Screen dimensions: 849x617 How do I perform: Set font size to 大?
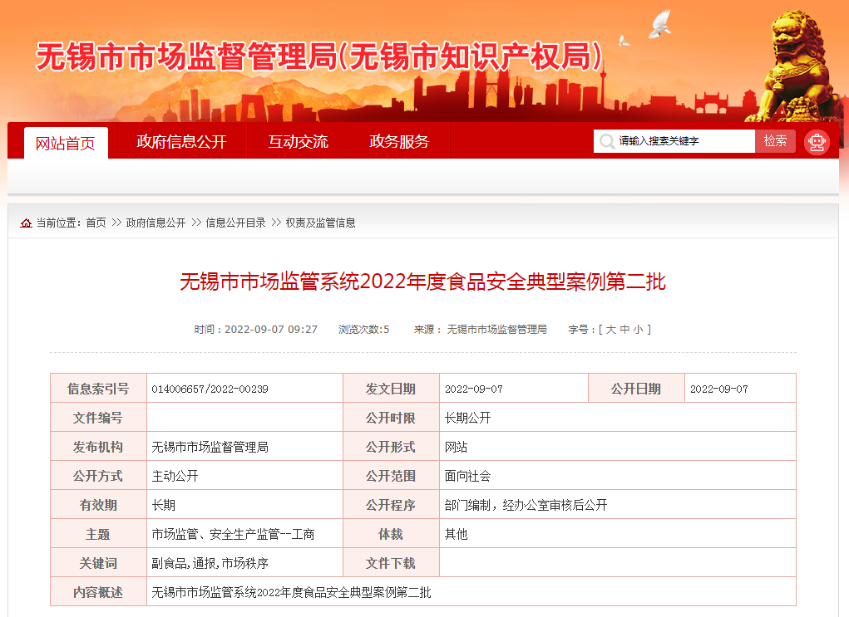[610, 330]
